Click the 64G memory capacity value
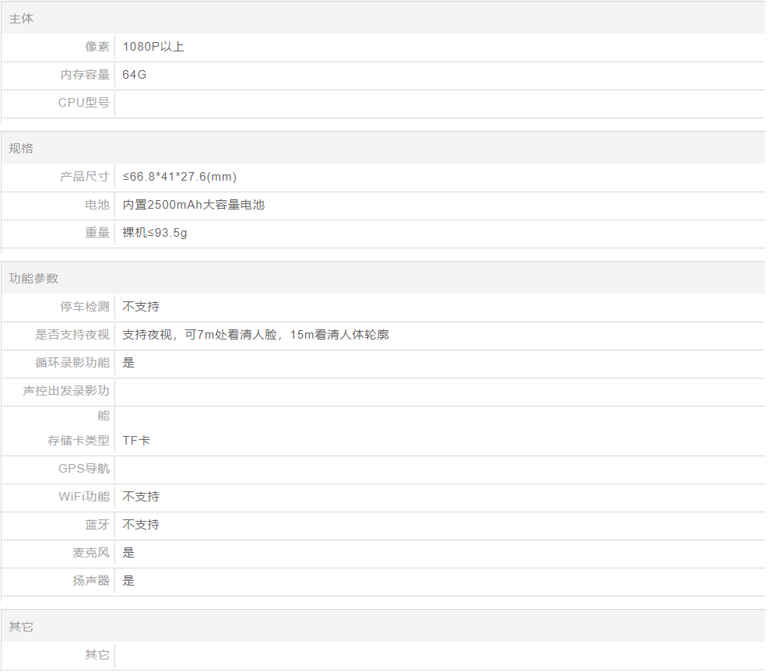The image size is (769, 672). (x=135, y=75)
